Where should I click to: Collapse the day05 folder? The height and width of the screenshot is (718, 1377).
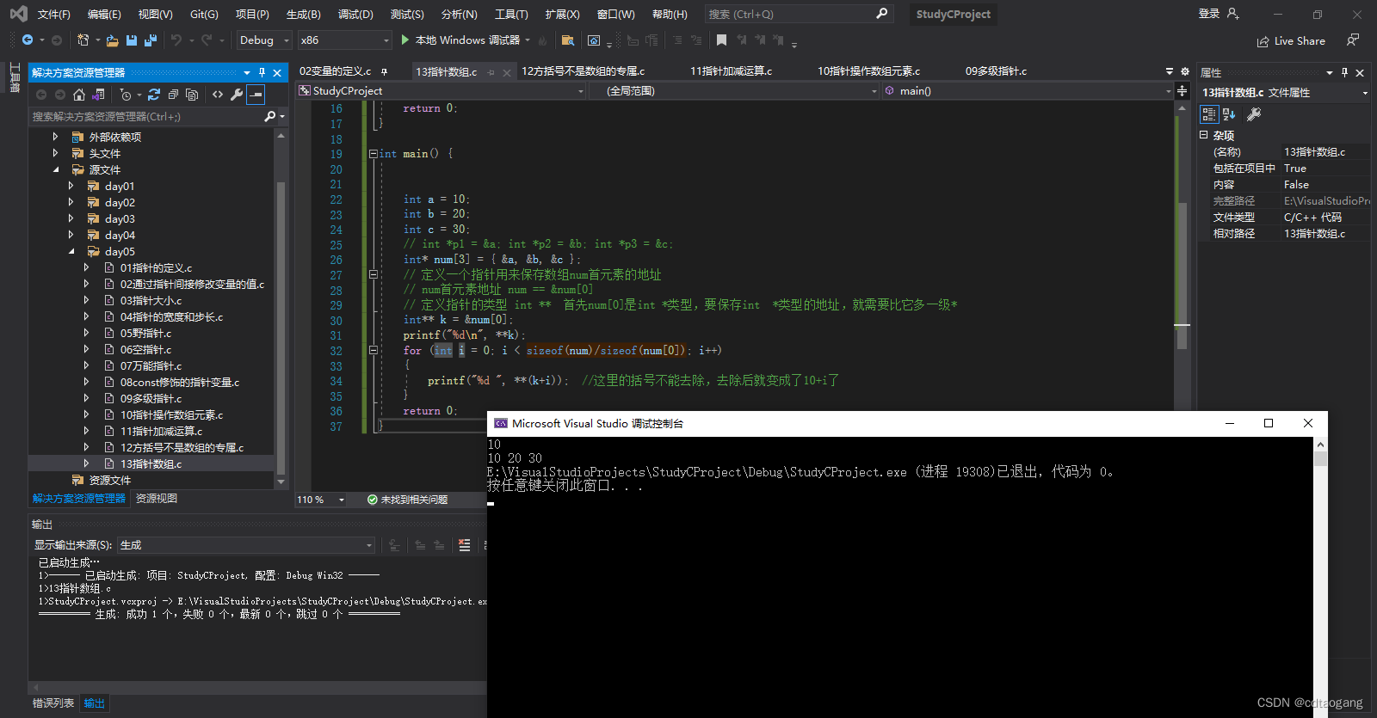point(71,251)
